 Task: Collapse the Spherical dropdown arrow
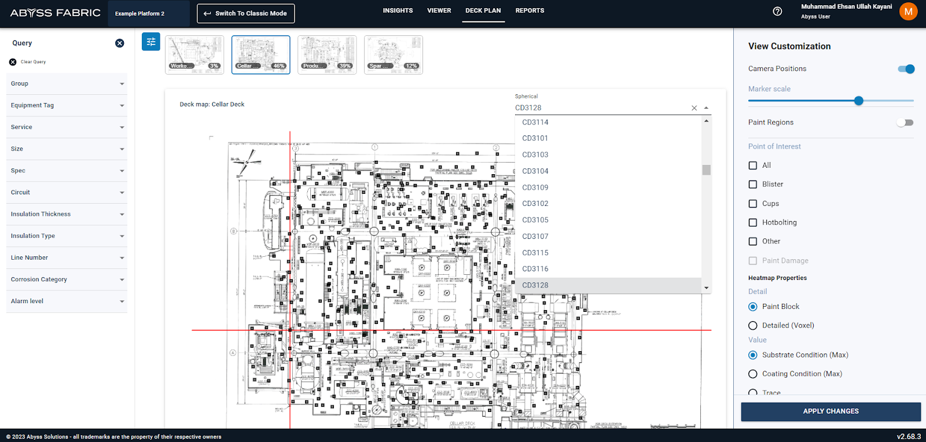tap(706, 108)
